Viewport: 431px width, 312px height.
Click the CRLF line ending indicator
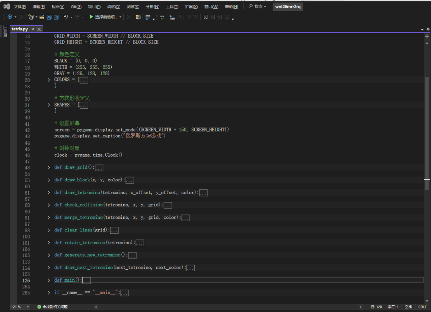[x=423, y=307]
